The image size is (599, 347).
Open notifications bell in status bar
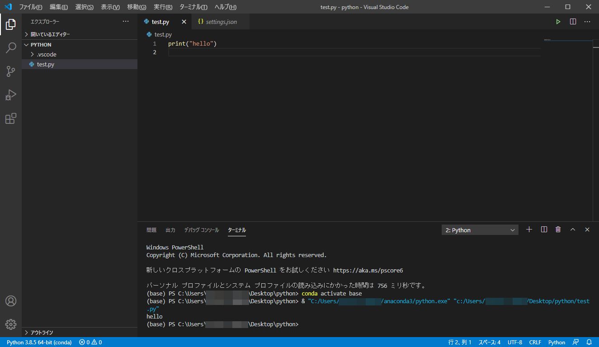tap(589, 342)
